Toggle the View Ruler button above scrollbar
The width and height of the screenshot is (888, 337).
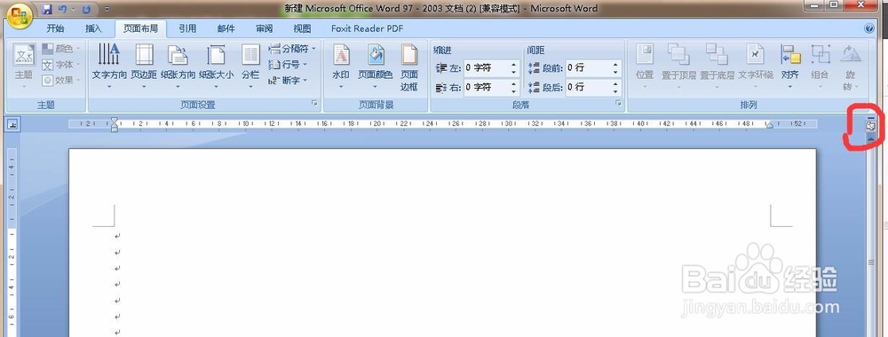(x=871, y=126)
